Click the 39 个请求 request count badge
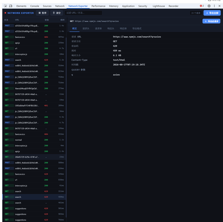Image resolution: width=223 pixels, height=222 pixels. (x=196, y=13)
